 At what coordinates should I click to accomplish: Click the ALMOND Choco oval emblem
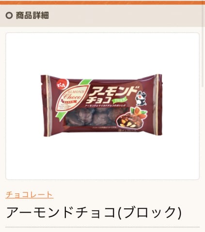click(73, 97)
